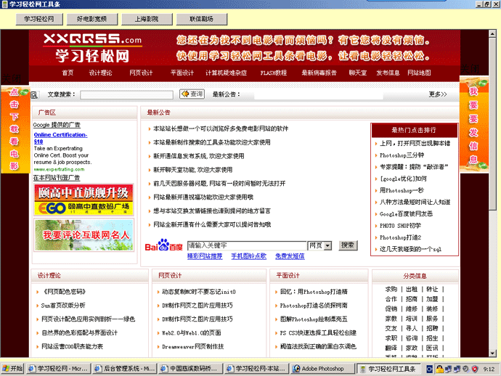
Task: Open the 《网页配色密码》 article
Action: pos(64,292)
